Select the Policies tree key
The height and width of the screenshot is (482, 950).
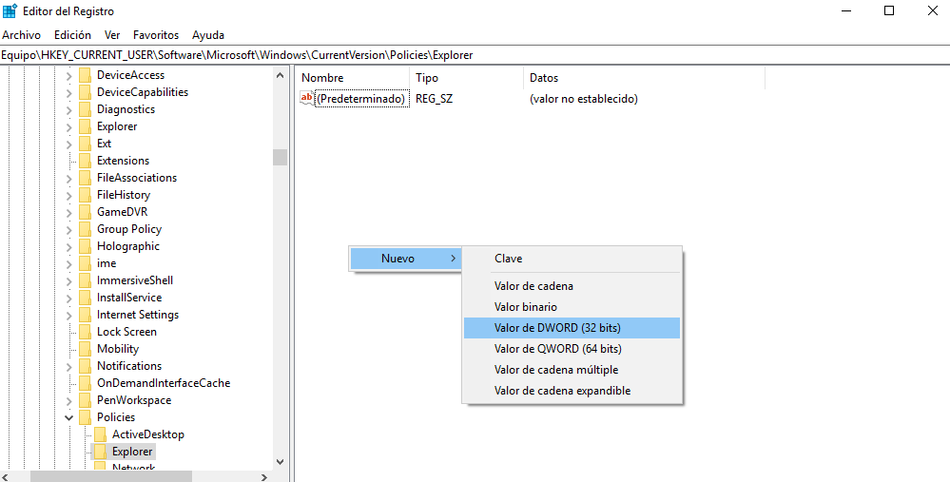click(x=116, y=417)
